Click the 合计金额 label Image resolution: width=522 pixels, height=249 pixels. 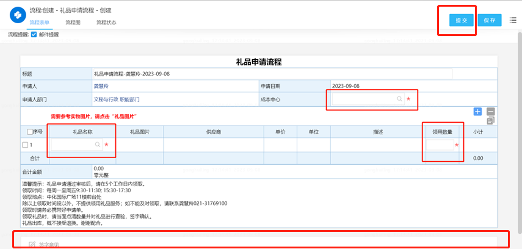[x=32, y=172]
